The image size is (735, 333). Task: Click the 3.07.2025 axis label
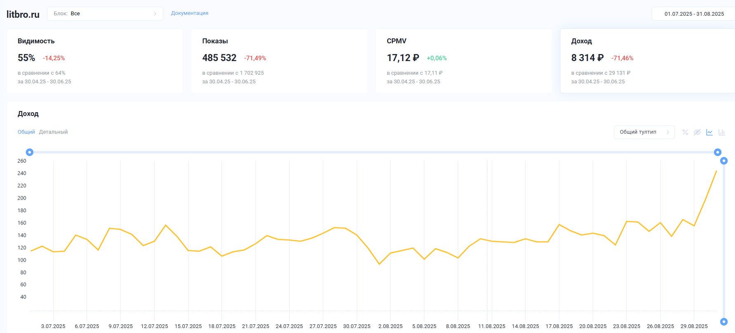click(x=53, y=326)
